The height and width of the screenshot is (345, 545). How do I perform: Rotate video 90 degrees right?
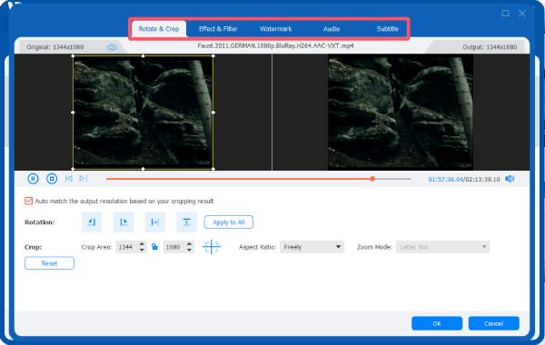tap(124, 222)
